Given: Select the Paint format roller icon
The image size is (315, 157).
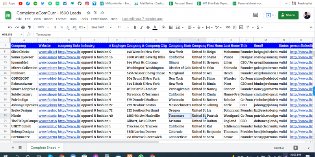Looking at the screenshot, I should pos(30,27).
